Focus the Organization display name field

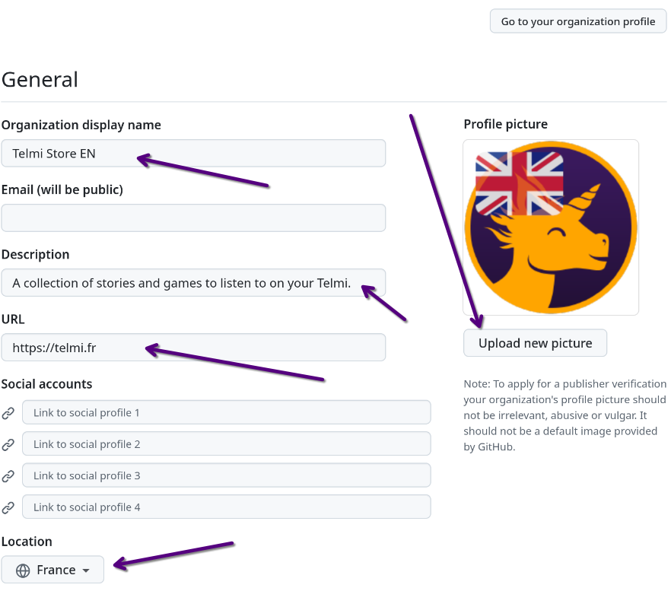point(193,153)
